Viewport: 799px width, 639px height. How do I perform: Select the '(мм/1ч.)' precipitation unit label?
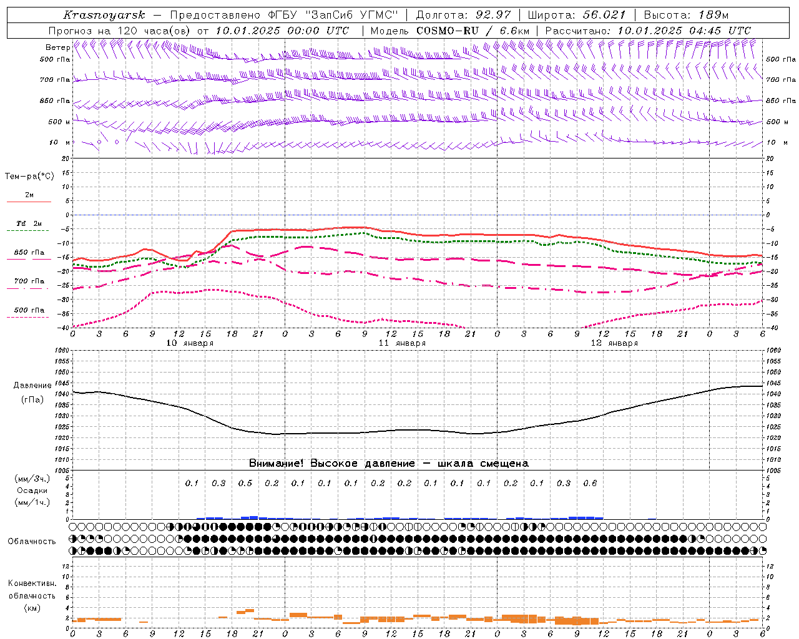click(32, 502)
